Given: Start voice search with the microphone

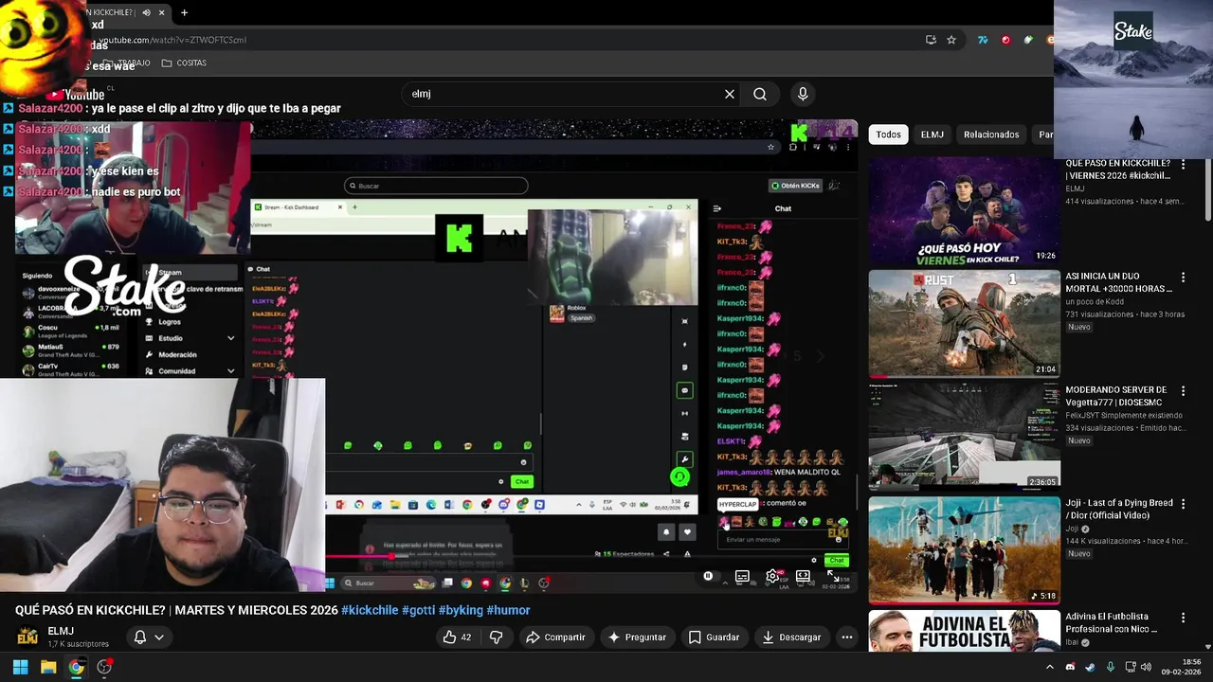Looking at the screenshot, I should coord(803,94).
